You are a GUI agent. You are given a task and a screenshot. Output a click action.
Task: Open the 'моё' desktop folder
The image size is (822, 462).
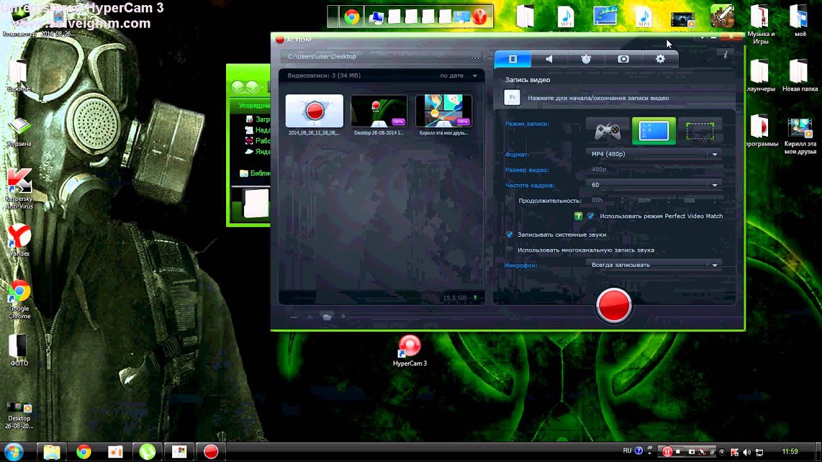(800, 21)
